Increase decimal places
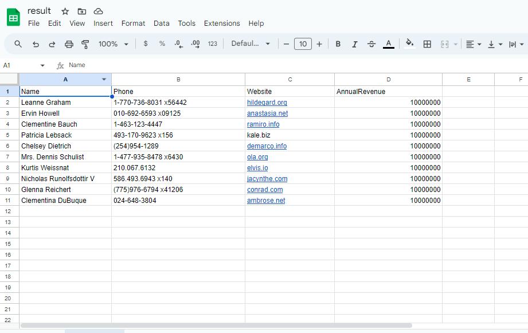The width and height of the screenshot is (528, 333). 195,44
